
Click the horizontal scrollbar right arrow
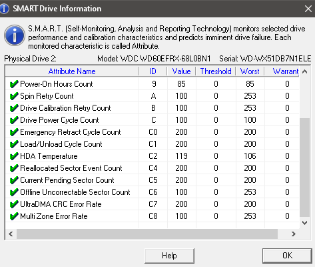pos(294,234)
